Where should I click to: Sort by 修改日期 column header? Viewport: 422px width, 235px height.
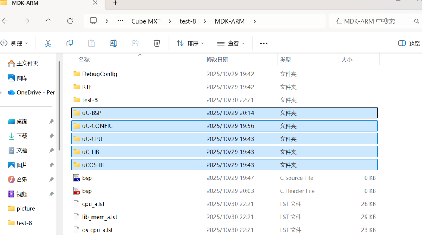pyautogui.click(x=217, y=60)
